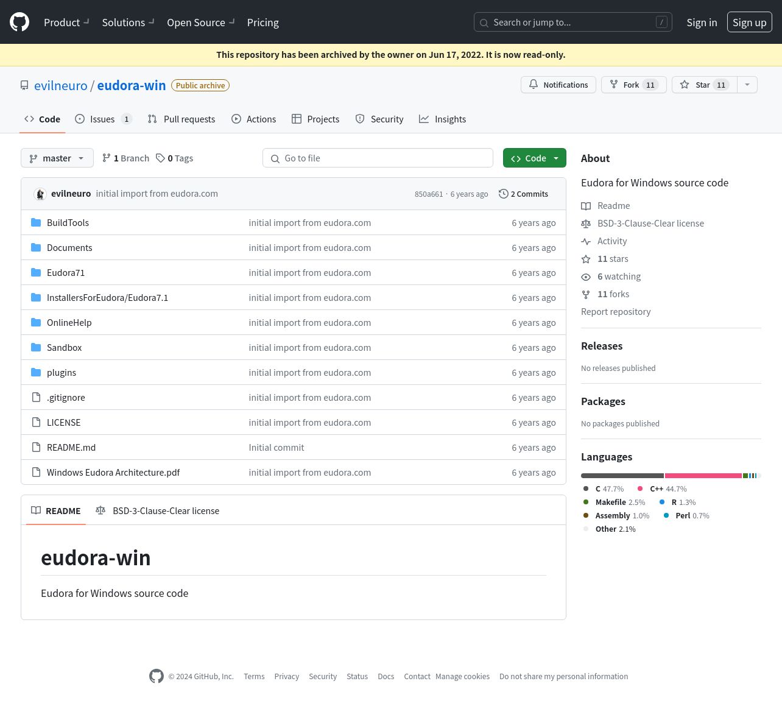Image resolution: width=782 pixels, height=709 pixels.
Task: Click the Search or jump to field
Action: pyautogui.click(x=573, y=22)
